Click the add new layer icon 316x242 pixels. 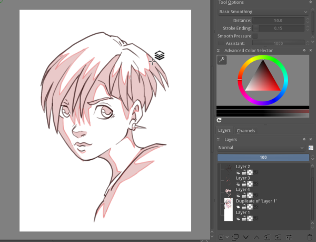pyautogui.click(x=221, y=237)
